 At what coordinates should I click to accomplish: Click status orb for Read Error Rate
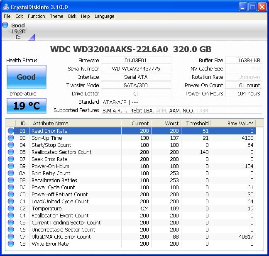click(11, 131)
